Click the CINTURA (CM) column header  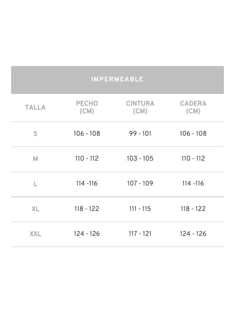[x=140, y=107]
